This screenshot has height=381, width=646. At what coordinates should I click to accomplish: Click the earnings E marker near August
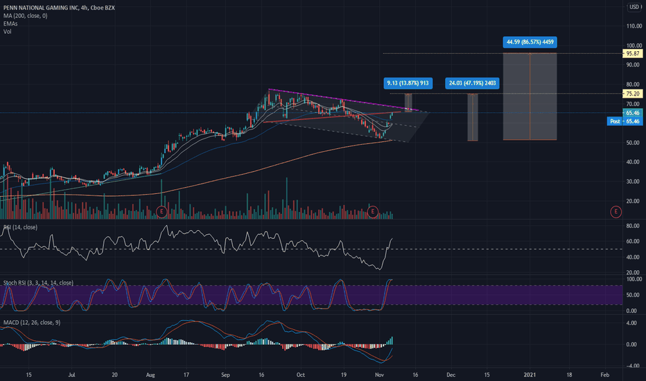(x=161, y=212)
